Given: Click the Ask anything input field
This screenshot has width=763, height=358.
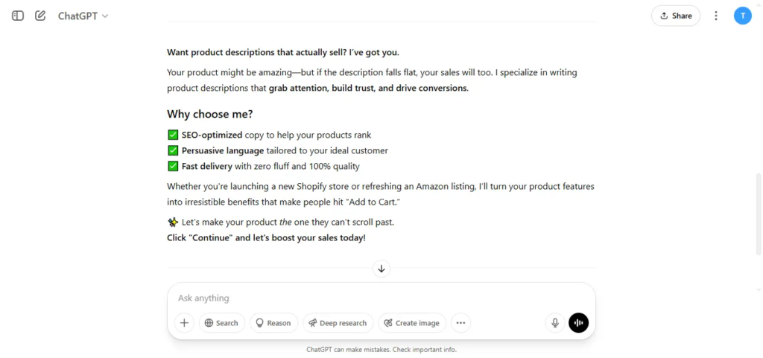Looking at the screenshot, I should pyautogui.click(x=381, y=298).
